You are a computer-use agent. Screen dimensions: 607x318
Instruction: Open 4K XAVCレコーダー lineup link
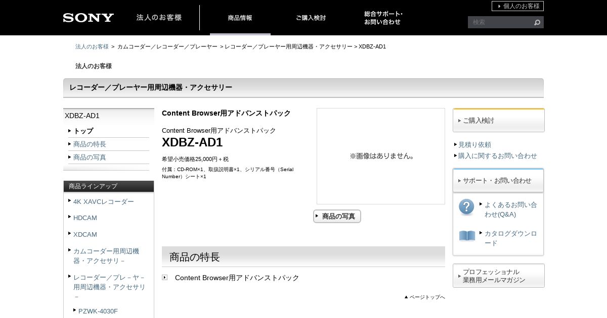[104, 201]
